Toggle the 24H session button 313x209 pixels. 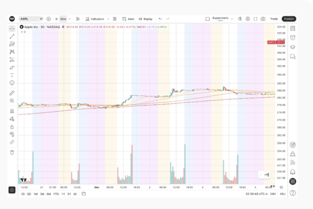273,194
